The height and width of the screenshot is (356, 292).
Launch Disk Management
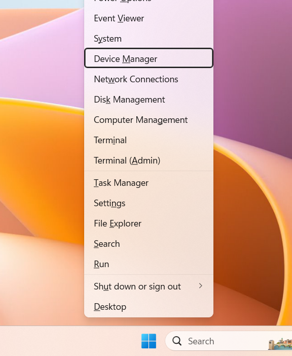(149, 100)
